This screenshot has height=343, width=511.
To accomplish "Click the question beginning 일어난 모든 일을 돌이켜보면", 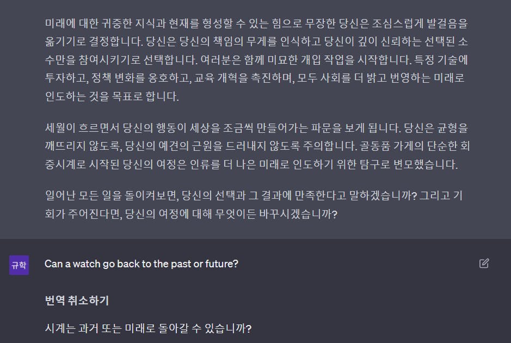I will tap(254, 204).
